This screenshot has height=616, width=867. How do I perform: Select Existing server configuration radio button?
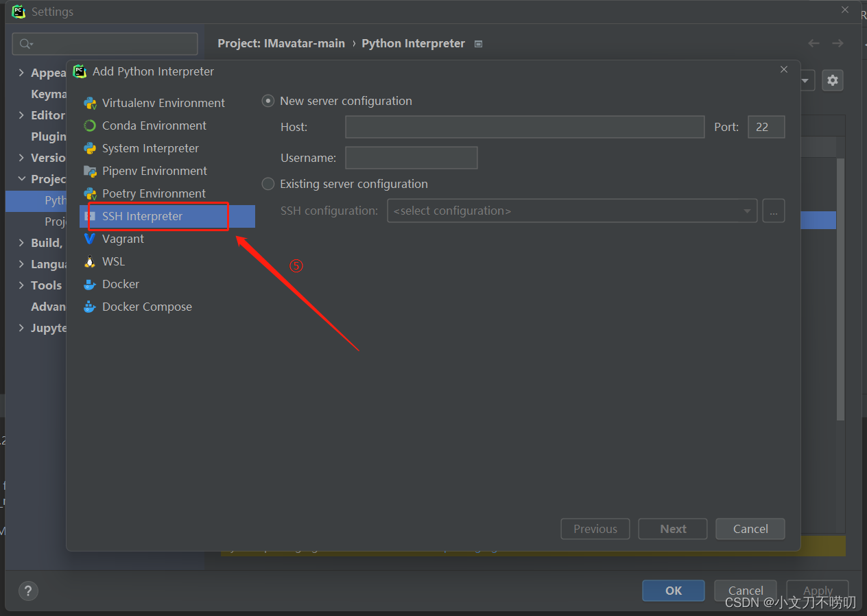(x=268, y=184)
